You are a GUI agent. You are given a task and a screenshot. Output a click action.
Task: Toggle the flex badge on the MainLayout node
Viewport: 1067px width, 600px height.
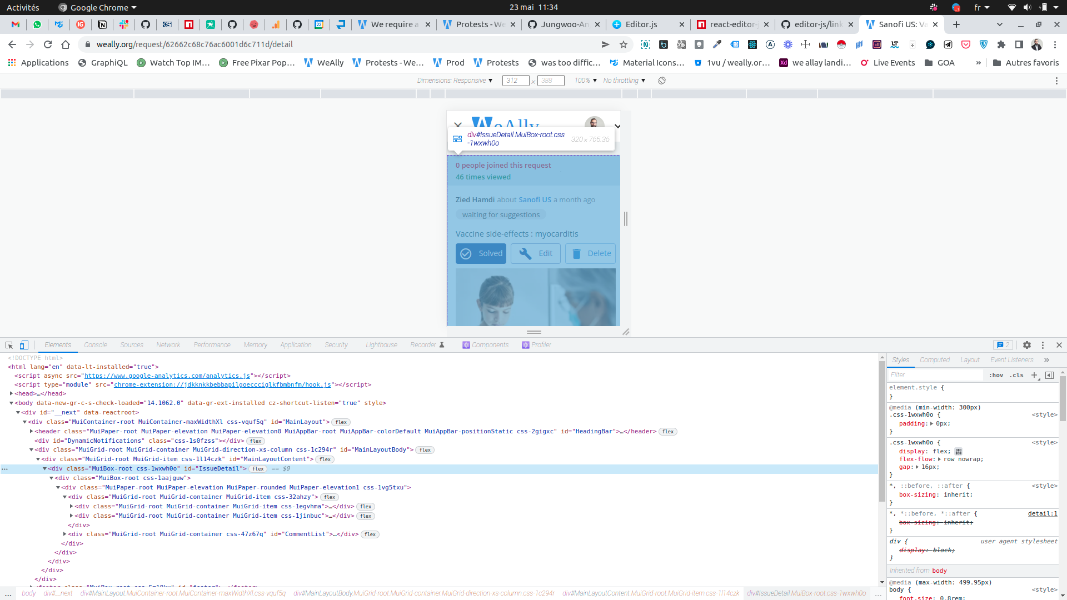point(341,422)
